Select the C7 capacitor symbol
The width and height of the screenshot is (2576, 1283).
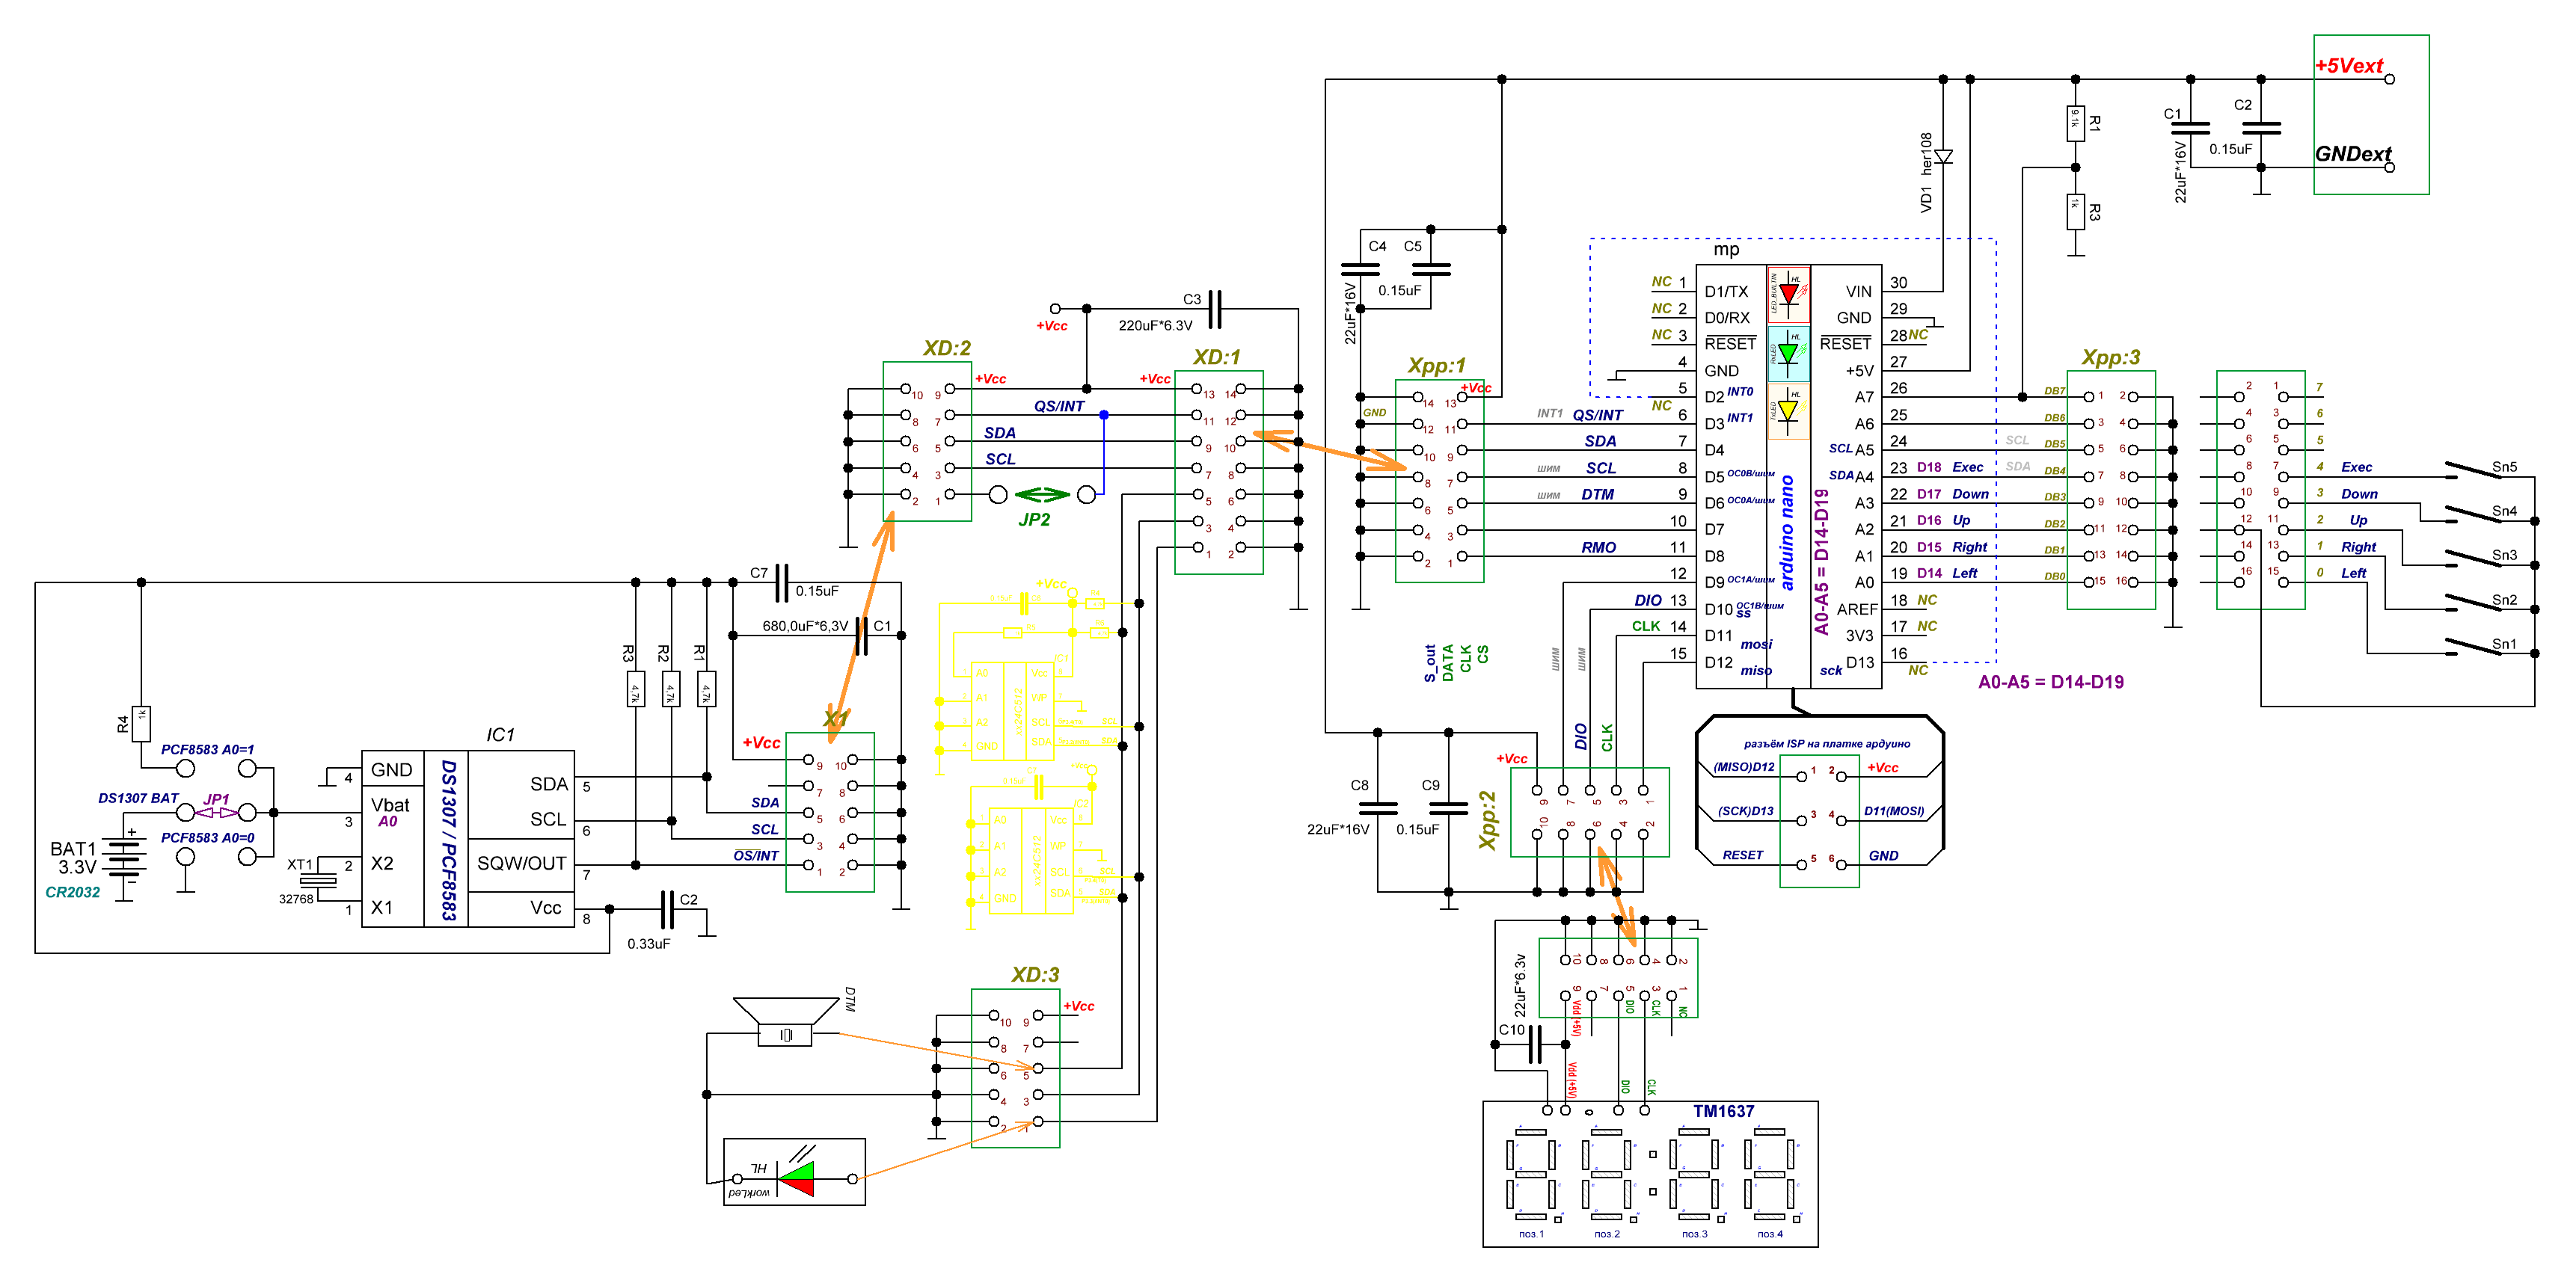pos(782,582)
